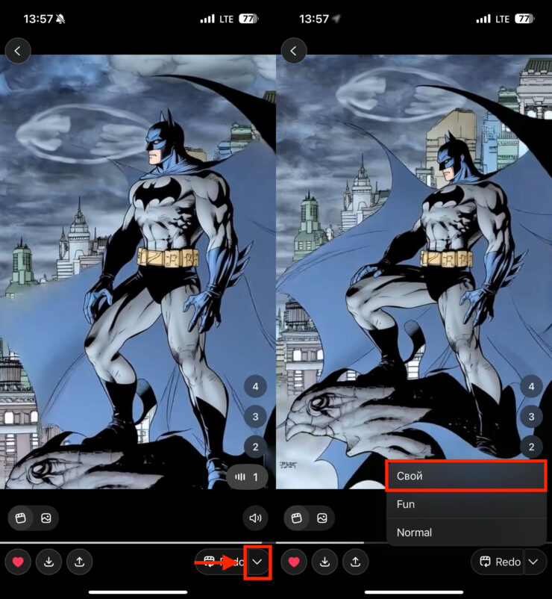Open variation 3 on the right screen
The height and width of the screenshot is (599, 552).
(x=532, y=417)
